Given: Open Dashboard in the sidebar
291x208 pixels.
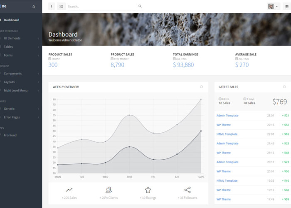Looking at the screenshot, I should tap(11, 20).
